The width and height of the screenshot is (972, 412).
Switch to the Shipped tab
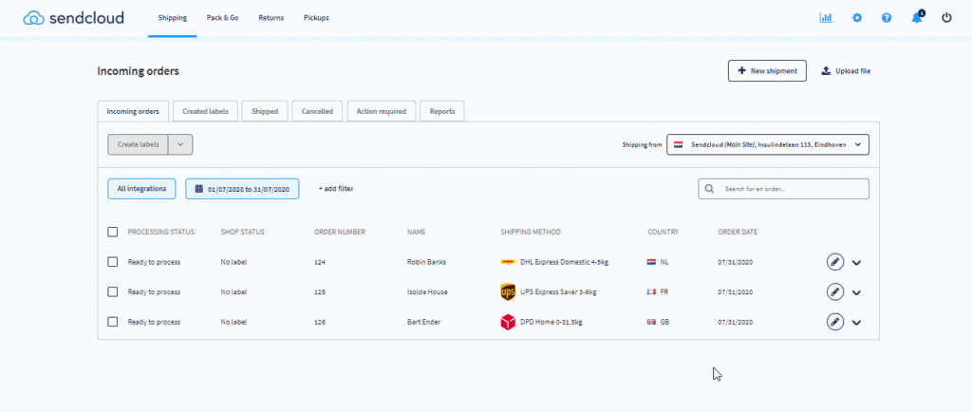click(265, 111)
